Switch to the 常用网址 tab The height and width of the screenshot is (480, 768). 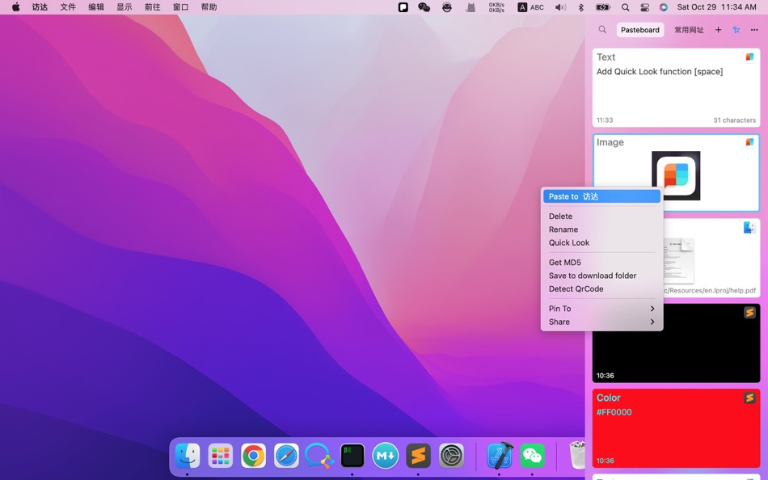[x=689, y=30]
